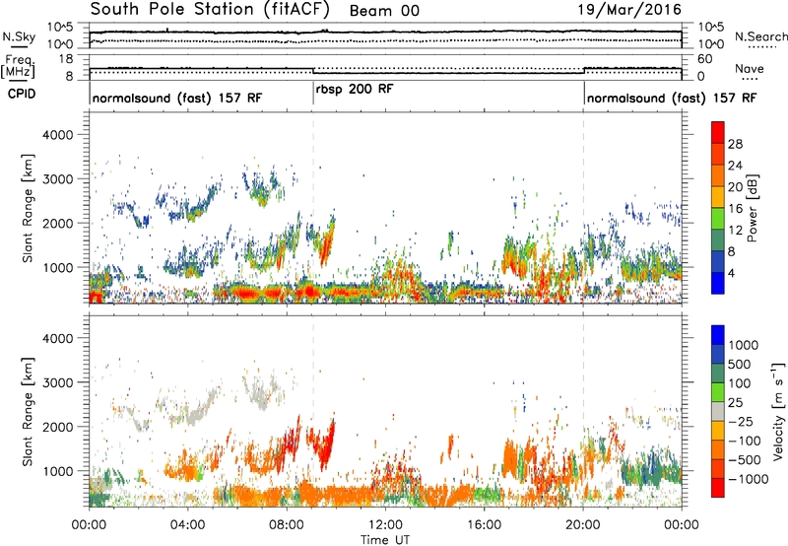The width and height of the screenshot is (788, 546).
Task: Click the date "19/Mar/2016"
Action: [629, 10]
